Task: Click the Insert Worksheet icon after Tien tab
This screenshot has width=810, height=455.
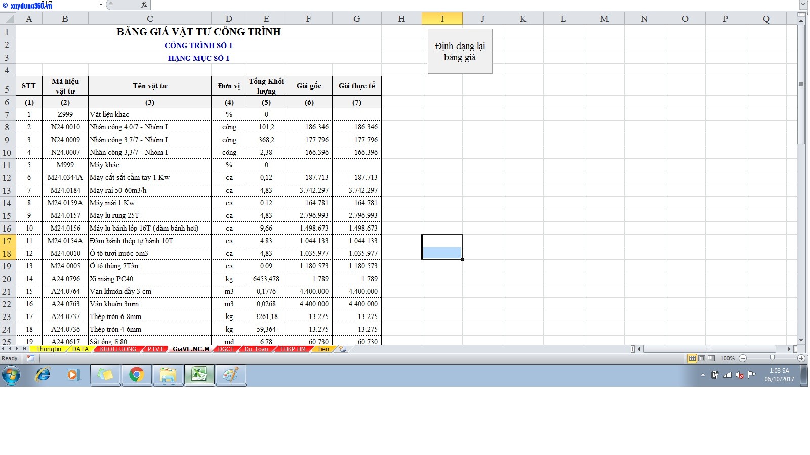Action: tap(343, 349)
